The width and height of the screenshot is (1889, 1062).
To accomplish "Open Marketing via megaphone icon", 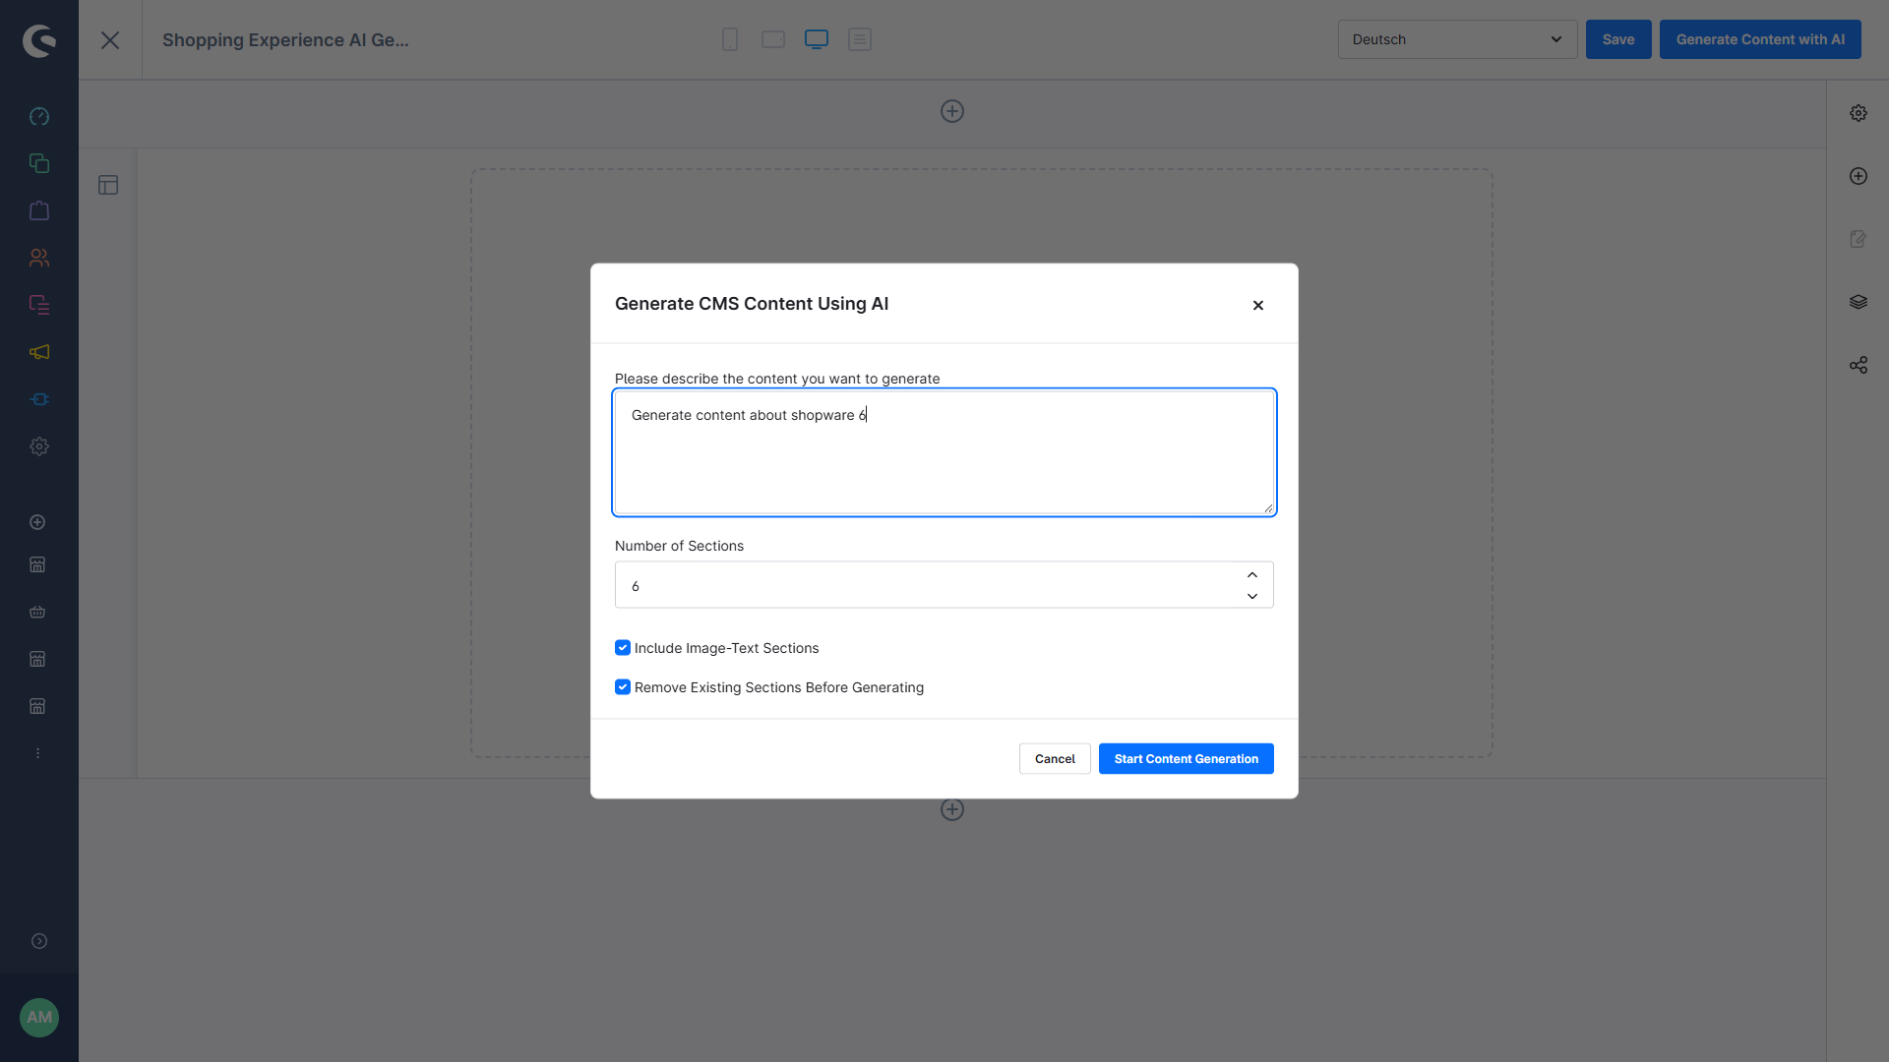I will [x=39, y=353].
